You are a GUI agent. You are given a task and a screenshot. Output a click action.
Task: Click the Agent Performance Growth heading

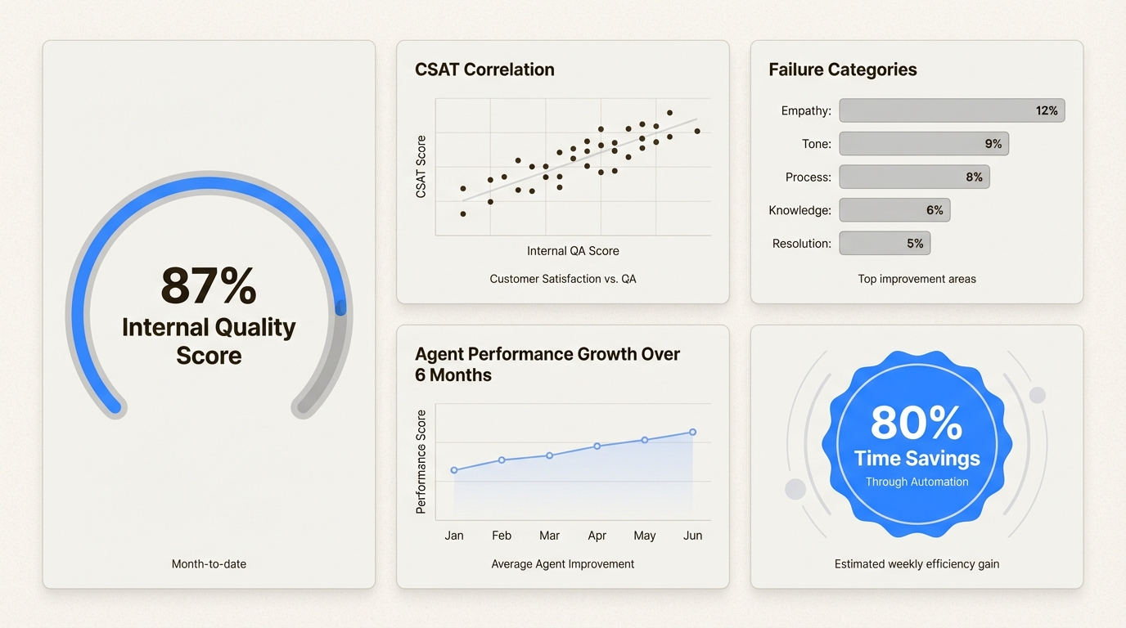547,364
